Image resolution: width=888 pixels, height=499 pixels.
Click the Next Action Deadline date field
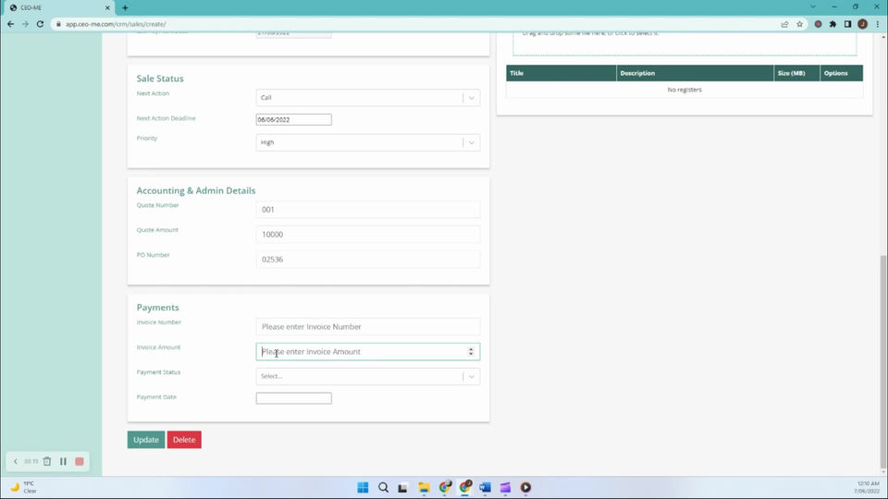[x=293, y=119]
